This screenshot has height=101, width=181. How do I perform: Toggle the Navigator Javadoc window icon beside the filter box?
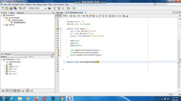tap(52, 57)
